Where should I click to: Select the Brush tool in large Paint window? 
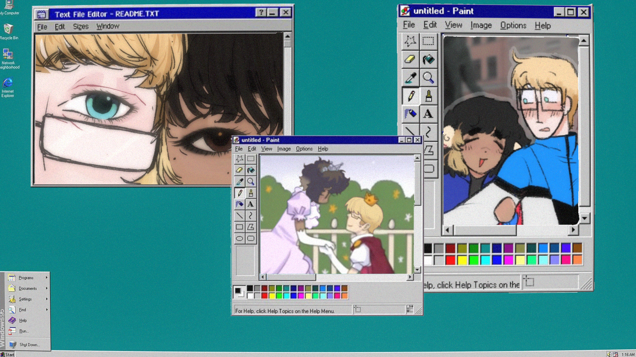point(428,96)
